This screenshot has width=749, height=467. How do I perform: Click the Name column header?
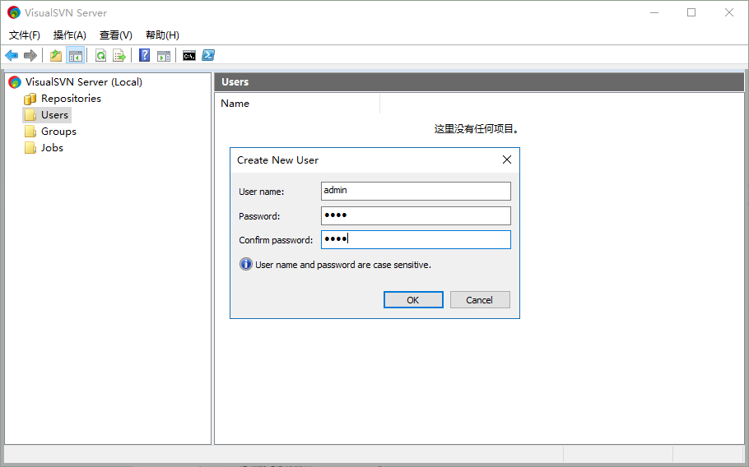[x=297, y=104]
